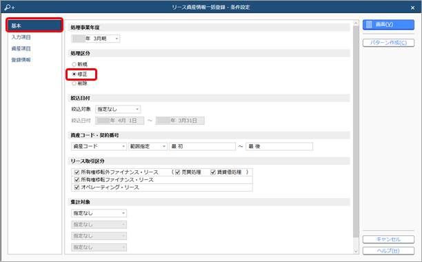This screenshot has width=422, height=262.
Task: Toggle 賃貸借処理 checkbox
Action: pos(213,172)
